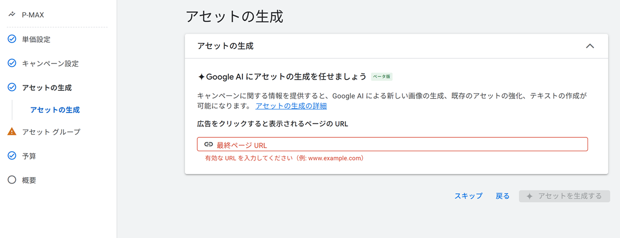The height and width of the screenshot is (238, 620).
Task: Select the bold アセットの生成 step
Action: 47,88
